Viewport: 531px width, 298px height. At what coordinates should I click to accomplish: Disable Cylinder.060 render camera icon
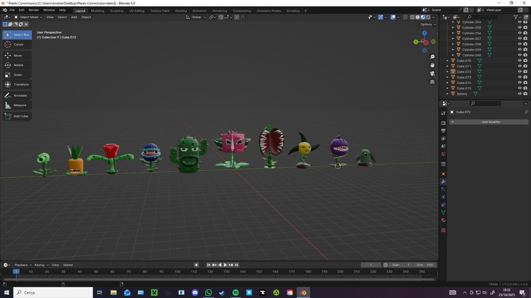click(525, 55)
